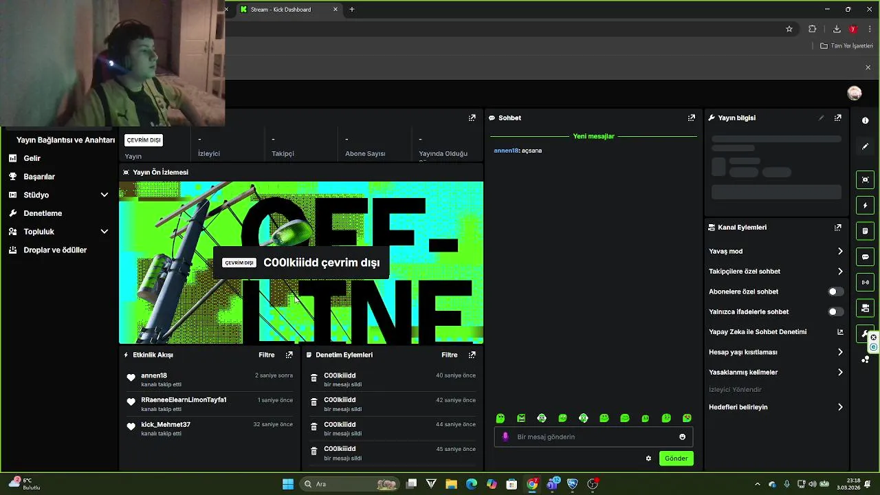This screenshot has height=495, width=880.
Task: Click annen18 row in Etkinlik Akışı
Action: 210,379
